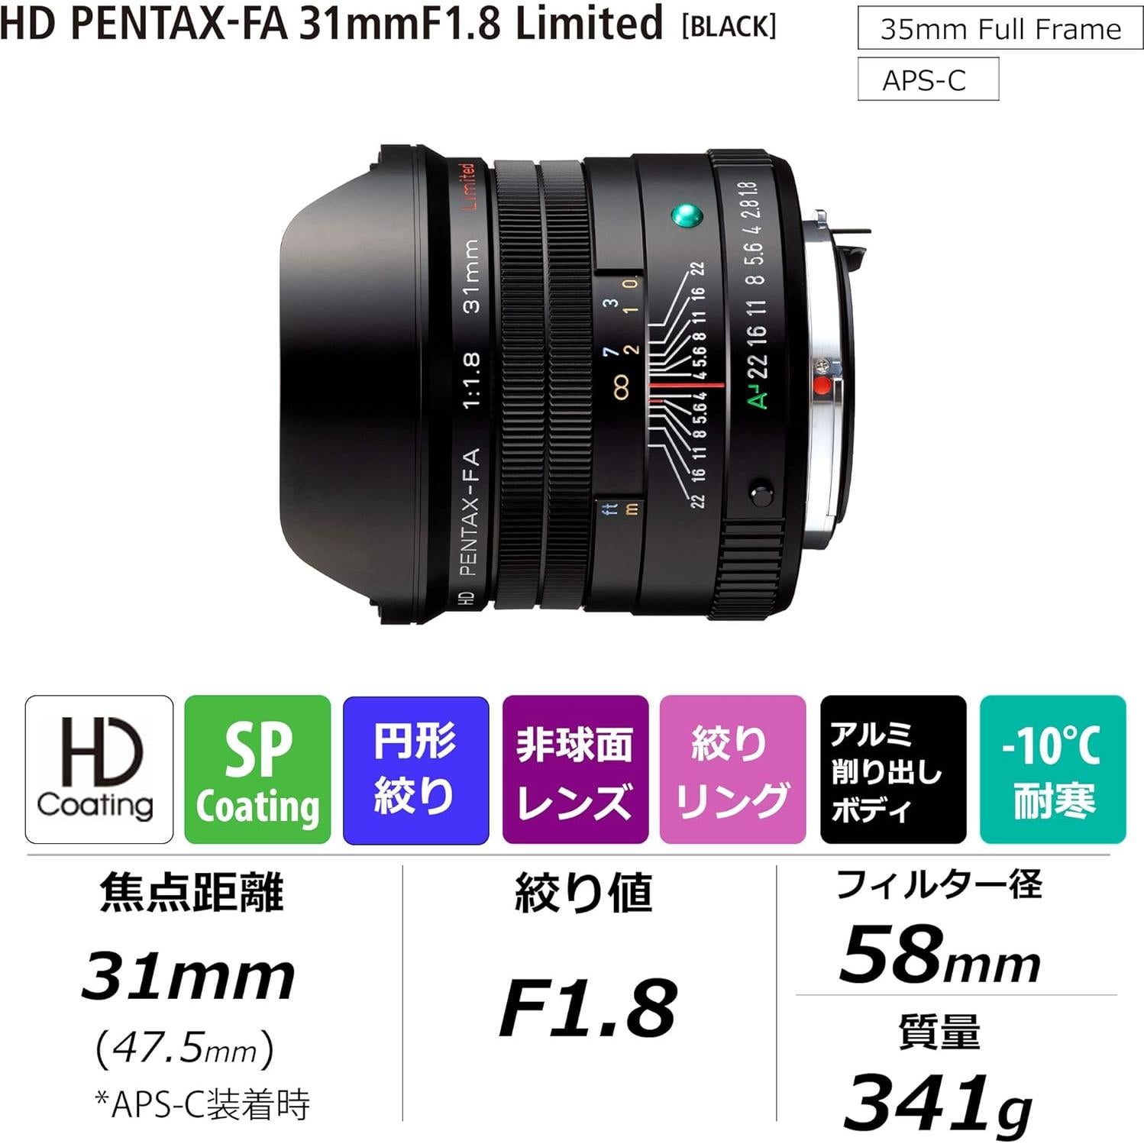Click the F1.8 aperture value

587,1007
